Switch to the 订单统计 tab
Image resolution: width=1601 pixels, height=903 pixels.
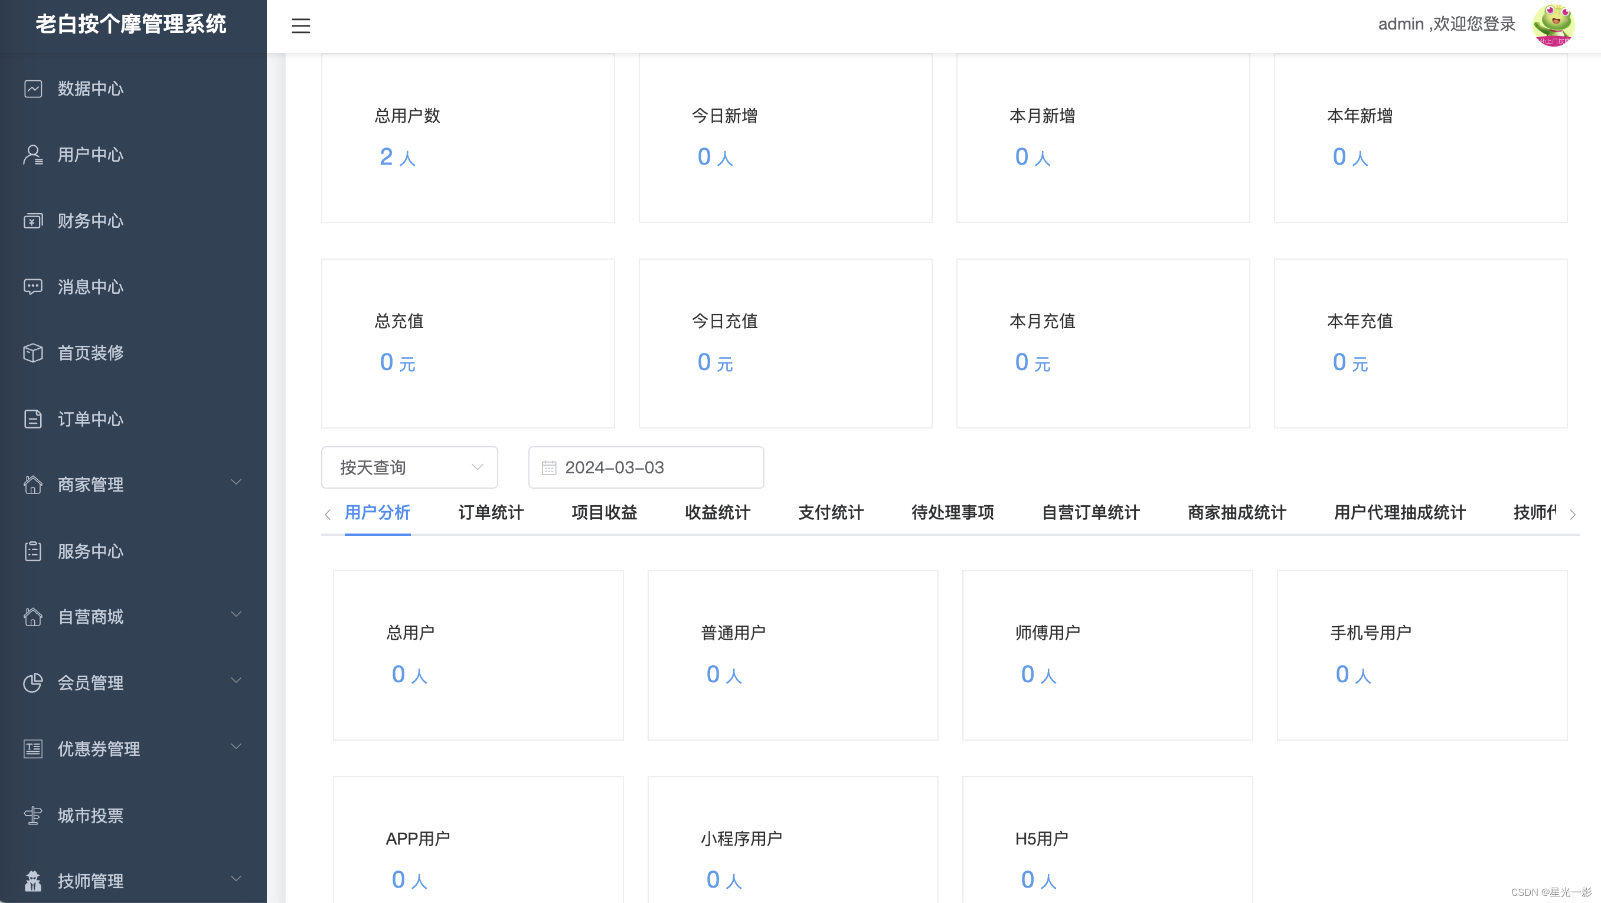491,513
